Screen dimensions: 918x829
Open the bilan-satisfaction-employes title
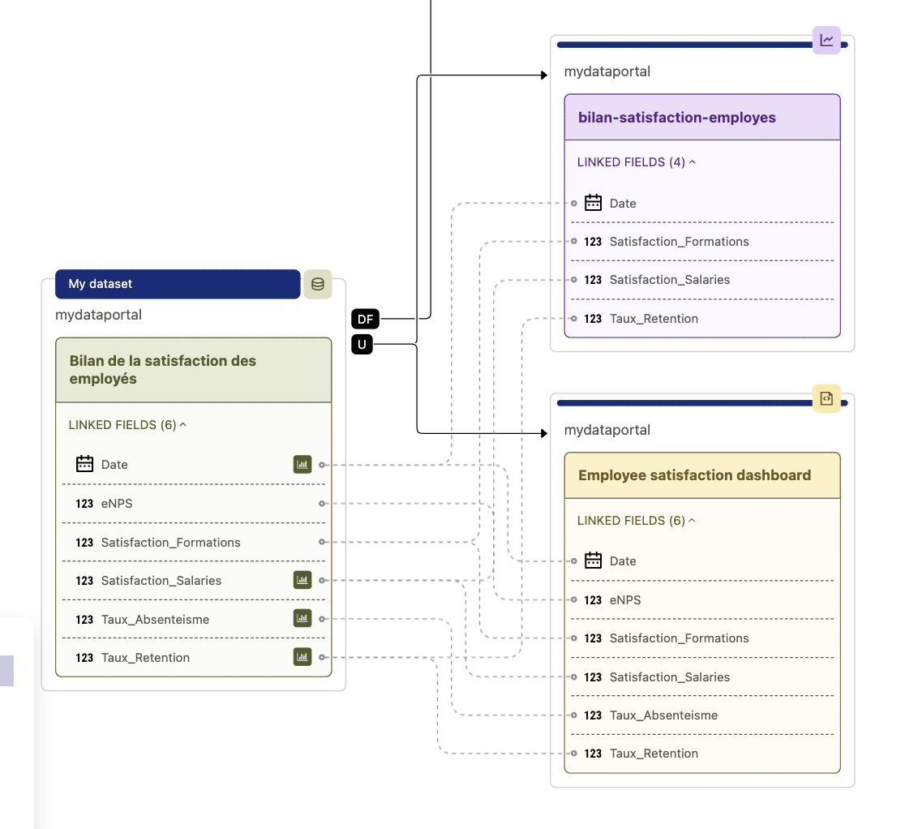(676, 118)
